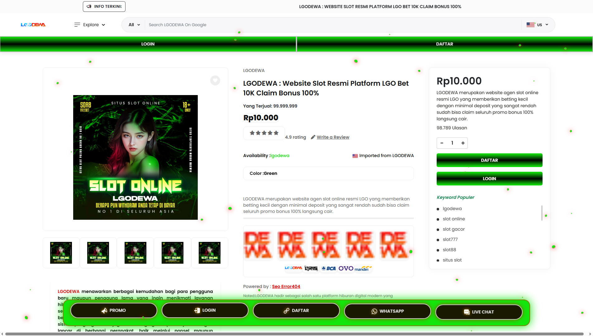Click the pencil icon beside Write a Review
The height and width of the screenshot is (336, 593).
click(313, 137)
